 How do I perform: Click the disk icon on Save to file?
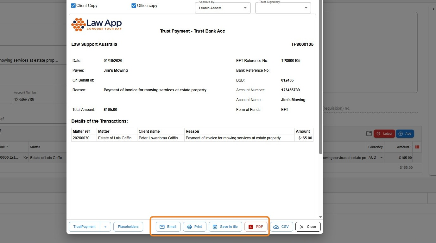(215, 227)
